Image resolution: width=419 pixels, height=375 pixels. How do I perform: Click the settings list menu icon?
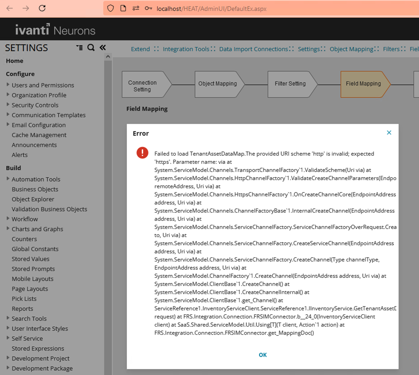click(x=79, y=47)
